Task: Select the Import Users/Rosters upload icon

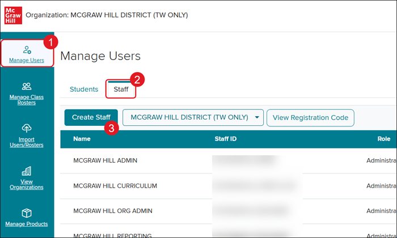Action: click(27, 129)
